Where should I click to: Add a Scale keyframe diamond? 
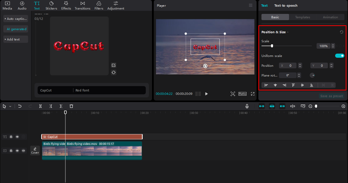[x=341, y=46]
